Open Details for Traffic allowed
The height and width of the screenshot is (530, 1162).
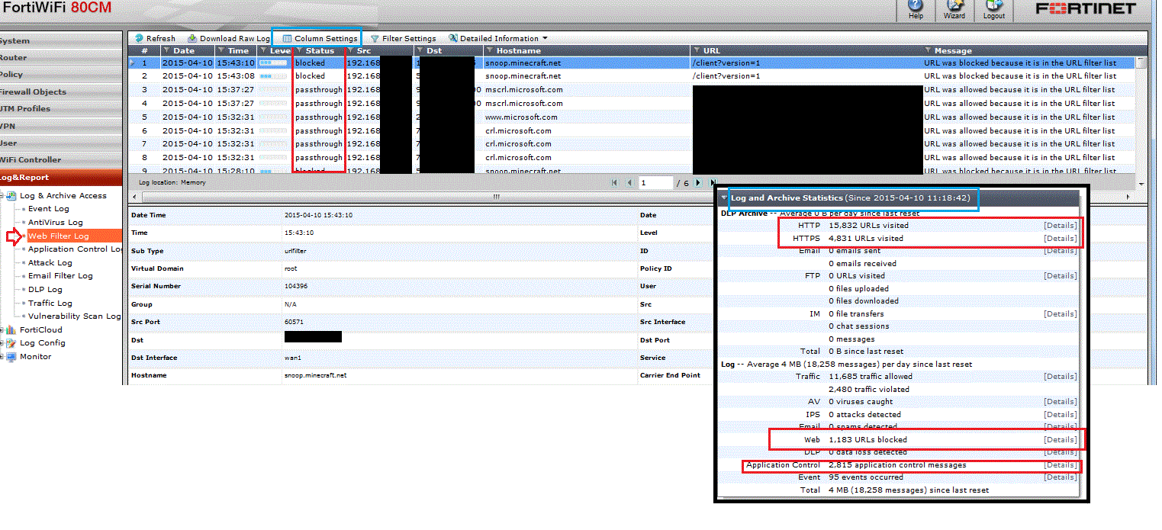click(1061, 377)
